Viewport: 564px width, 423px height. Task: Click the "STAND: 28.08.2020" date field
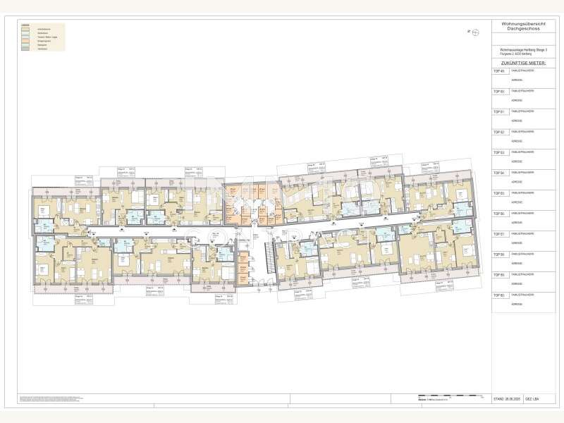pyautogui.click(x=507, y=399)
